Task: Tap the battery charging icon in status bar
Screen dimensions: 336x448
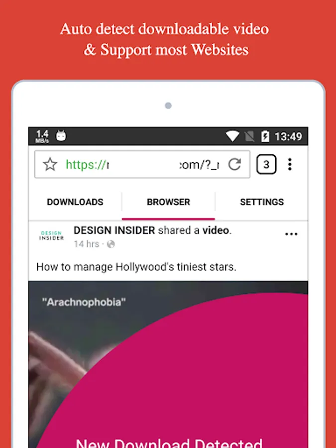Action: [265, 136]
